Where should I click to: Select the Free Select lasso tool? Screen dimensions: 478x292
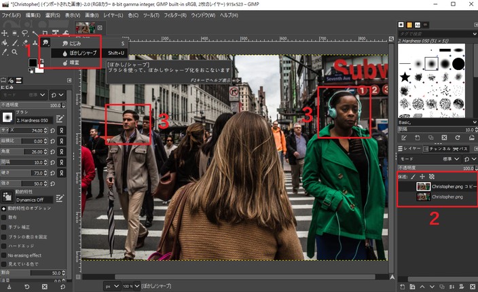pos(25,33)
